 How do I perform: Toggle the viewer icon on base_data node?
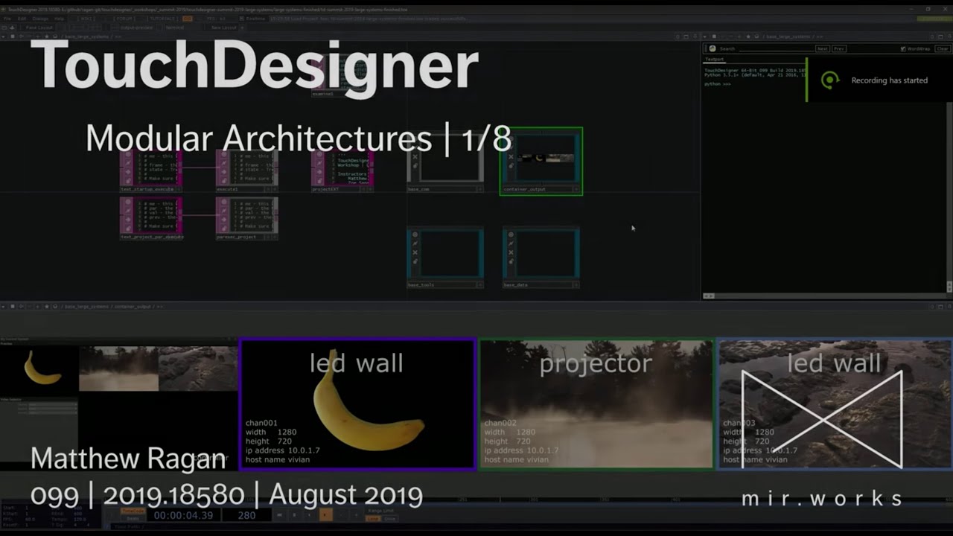point(511,234)
